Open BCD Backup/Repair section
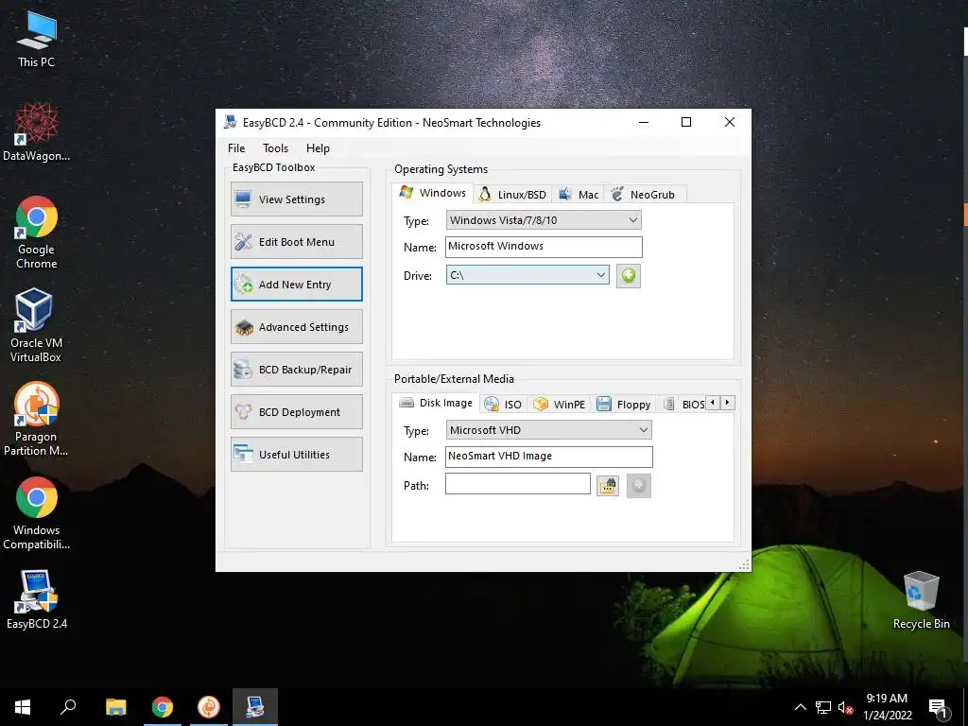Image resolution: width=968 pixels, height=726 pixels. tap(296, 370)
